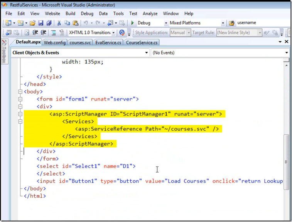Open the Edit menu
This screenshot has height=222, width=292.
coord(21,14)
